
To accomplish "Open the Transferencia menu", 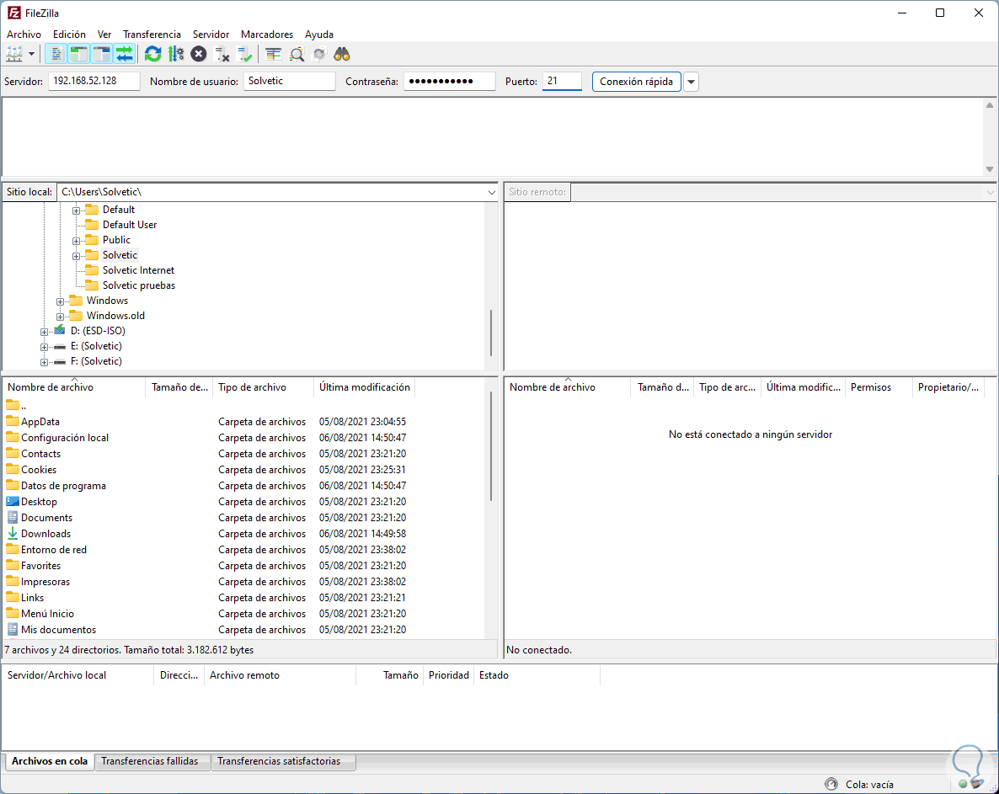I will click(152, 35).
